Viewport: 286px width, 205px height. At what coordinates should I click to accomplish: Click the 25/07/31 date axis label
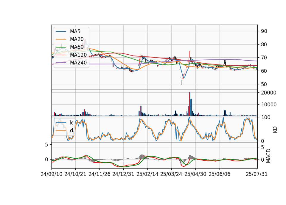[257, 174]
